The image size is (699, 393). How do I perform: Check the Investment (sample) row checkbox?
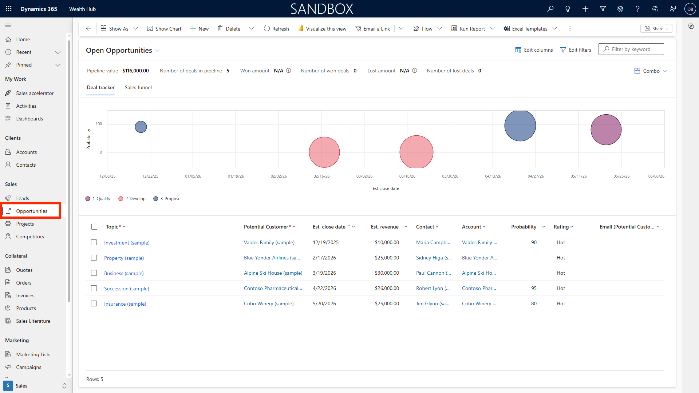pos(94,242)
